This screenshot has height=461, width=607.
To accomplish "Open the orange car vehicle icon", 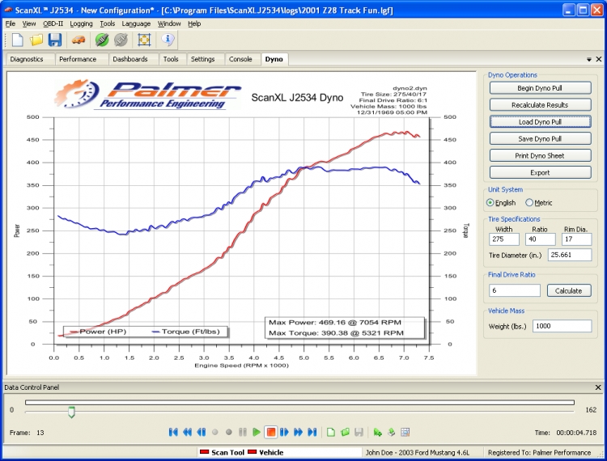I will coord(79,40).
